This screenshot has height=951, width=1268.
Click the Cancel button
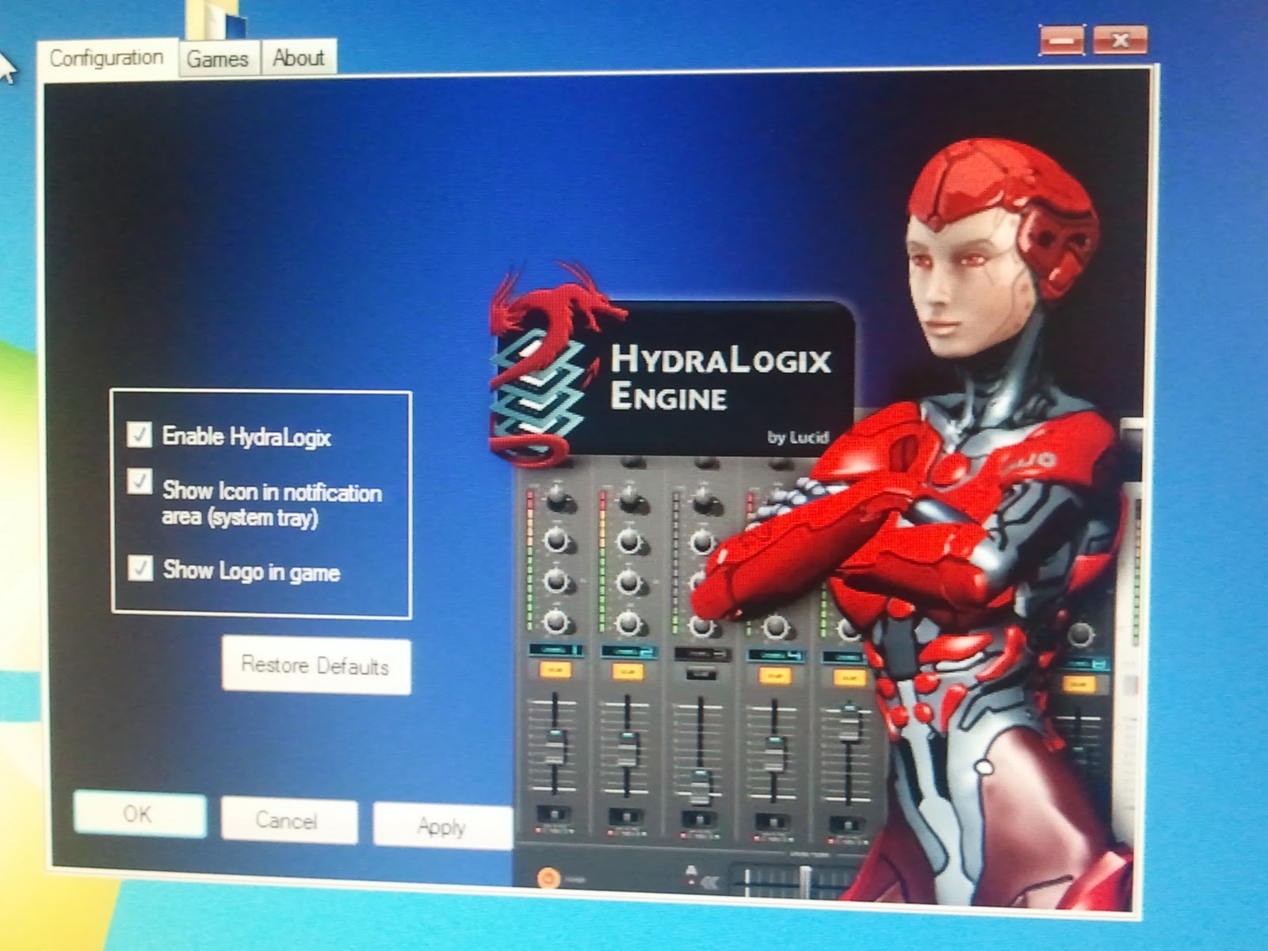point(288,820)
